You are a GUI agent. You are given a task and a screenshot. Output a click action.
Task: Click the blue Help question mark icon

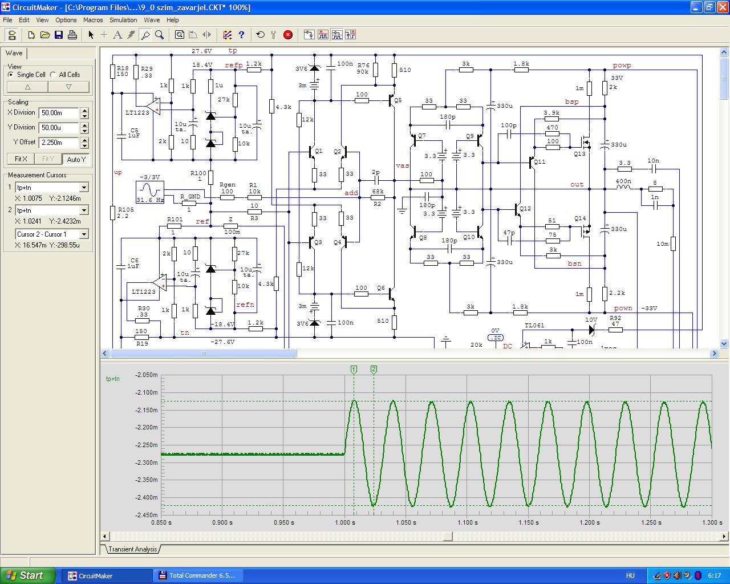point(241,35)
